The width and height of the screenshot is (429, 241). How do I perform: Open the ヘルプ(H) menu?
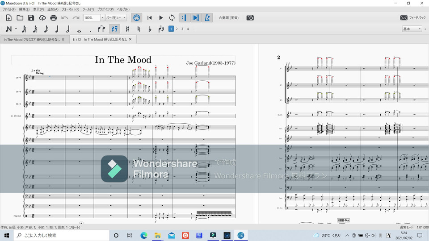click(123, 9)
